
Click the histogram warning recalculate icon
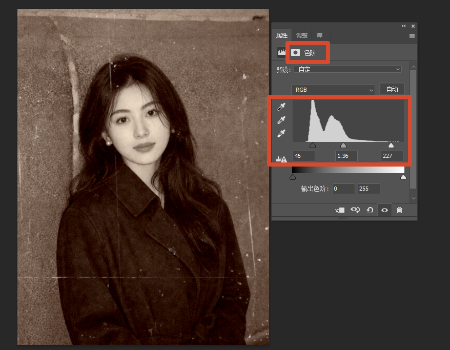click(x=281, y=159)
